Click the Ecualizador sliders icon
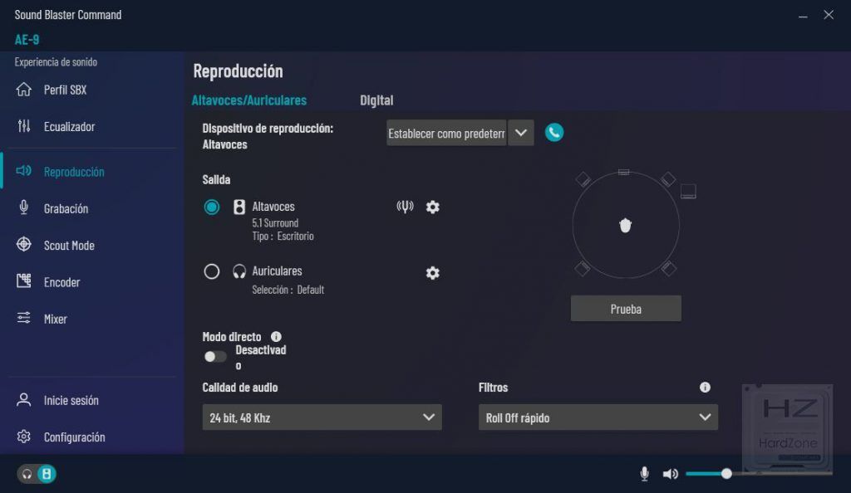851x493 pixels. click(24, 126)
